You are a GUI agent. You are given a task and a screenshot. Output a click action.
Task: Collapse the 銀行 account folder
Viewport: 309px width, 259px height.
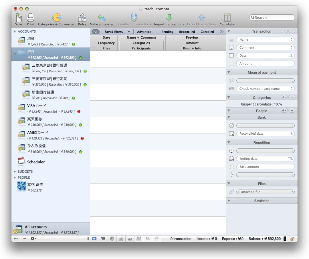15,53
